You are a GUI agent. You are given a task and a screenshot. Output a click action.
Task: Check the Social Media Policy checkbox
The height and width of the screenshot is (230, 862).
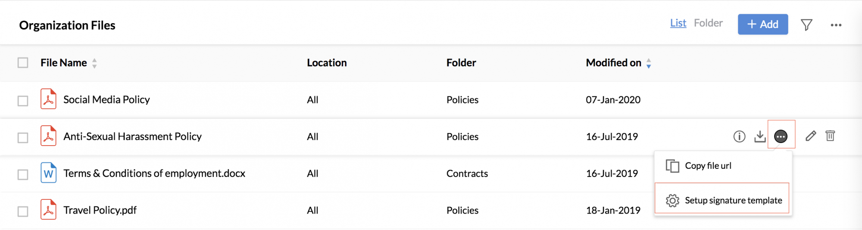click(x=23, y=101)
